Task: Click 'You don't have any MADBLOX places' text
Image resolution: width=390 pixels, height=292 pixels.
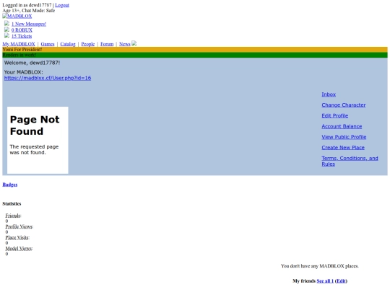Action: pyautogui.click(x=320, y=266)
